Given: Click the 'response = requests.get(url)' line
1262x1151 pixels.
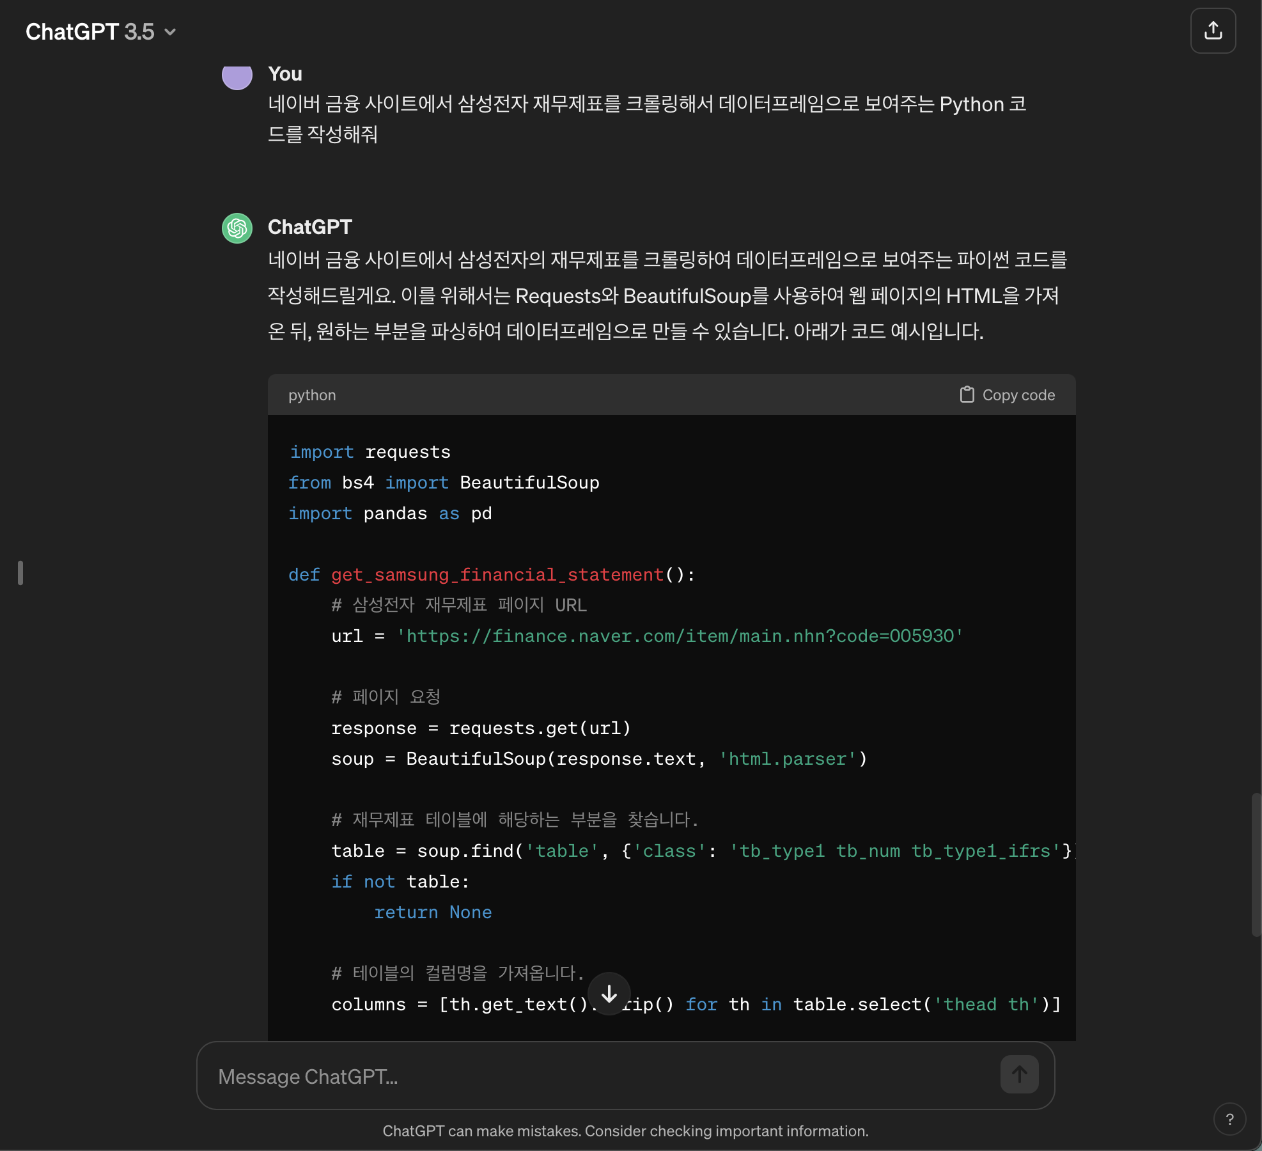Looking at the screenshot, I should point(481,728).
